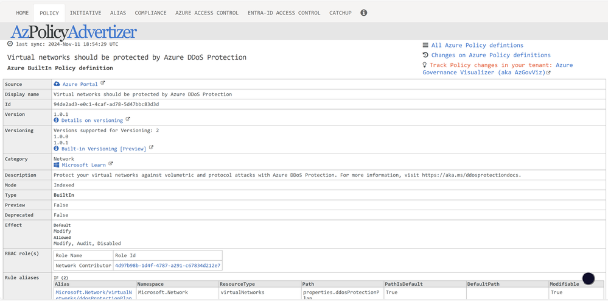Screen dimensions: 608x301
Task: Click the clock icon beside last sync
Action: tap(10, 44)
